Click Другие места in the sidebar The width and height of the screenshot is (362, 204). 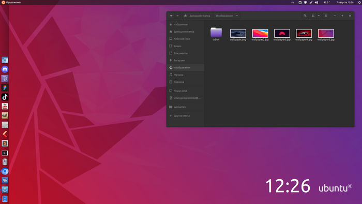[x=185, y=116]
